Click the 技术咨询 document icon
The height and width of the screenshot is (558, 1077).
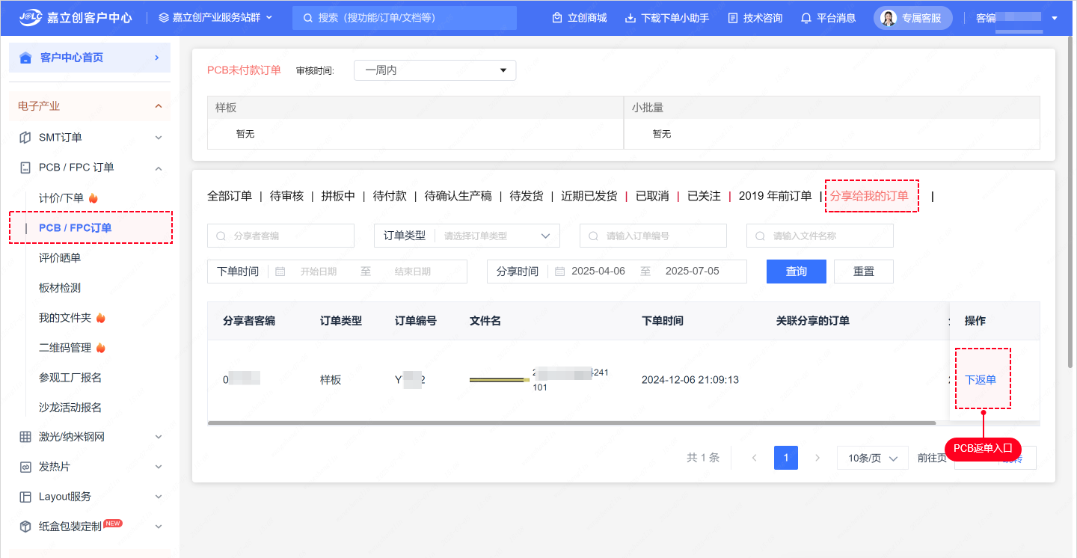point(732,18)
